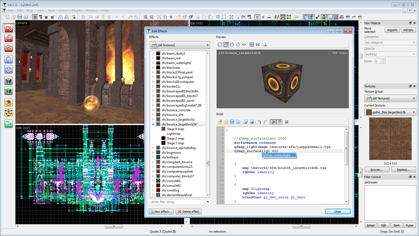Screen dimensions: 419x236
Task: Select the Selection tool in the left toolbar
Action: point(9,28)
